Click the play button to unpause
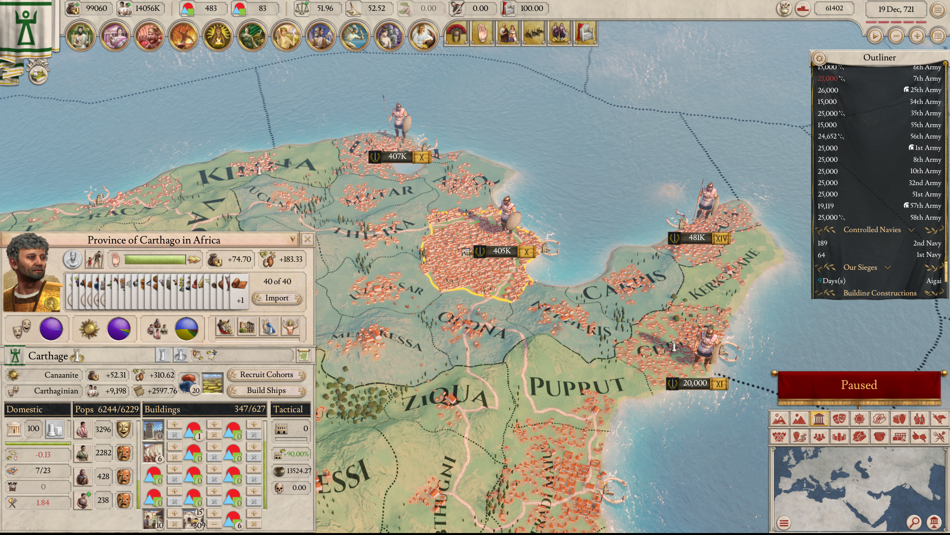Screen dimensions: 950x535 875,36
